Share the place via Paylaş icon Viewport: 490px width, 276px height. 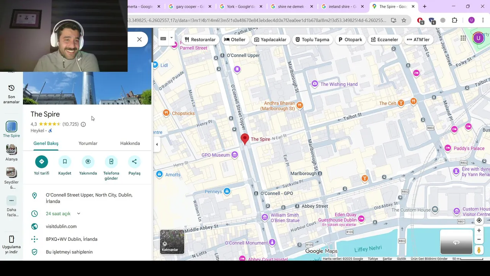pos(134,161)
